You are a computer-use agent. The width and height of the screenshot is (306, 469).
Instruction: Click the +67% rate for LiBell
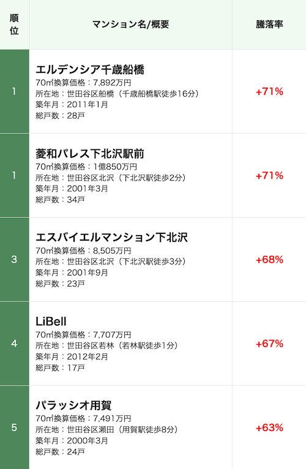(x=269, y=343)
